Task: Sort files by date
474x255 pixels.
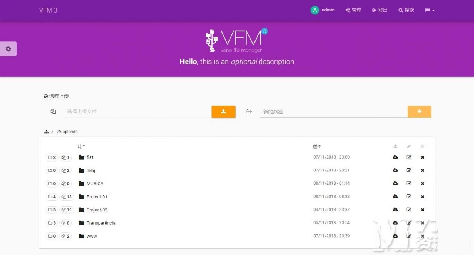Action: (x=317, y=146)
